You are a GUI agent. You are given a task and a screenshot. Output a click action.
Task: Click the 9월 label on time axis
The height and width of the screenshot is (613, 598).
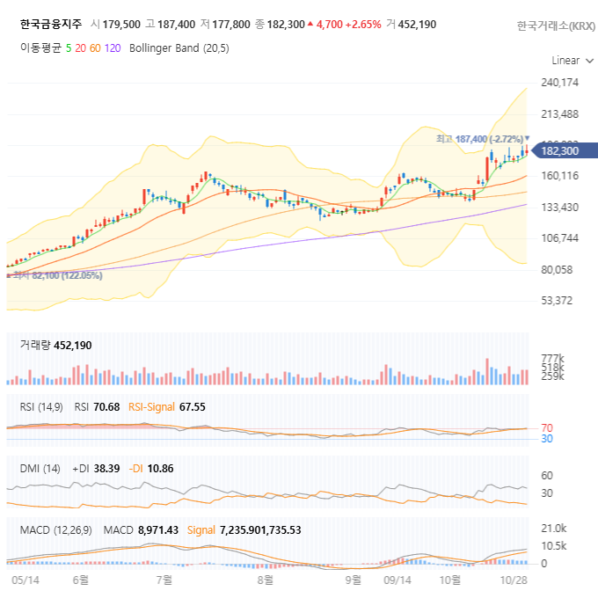(x=354, y=580)
